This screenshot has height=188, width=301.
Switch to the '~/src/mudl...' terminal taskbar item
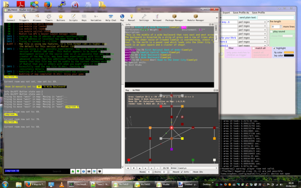coord(78,184)
